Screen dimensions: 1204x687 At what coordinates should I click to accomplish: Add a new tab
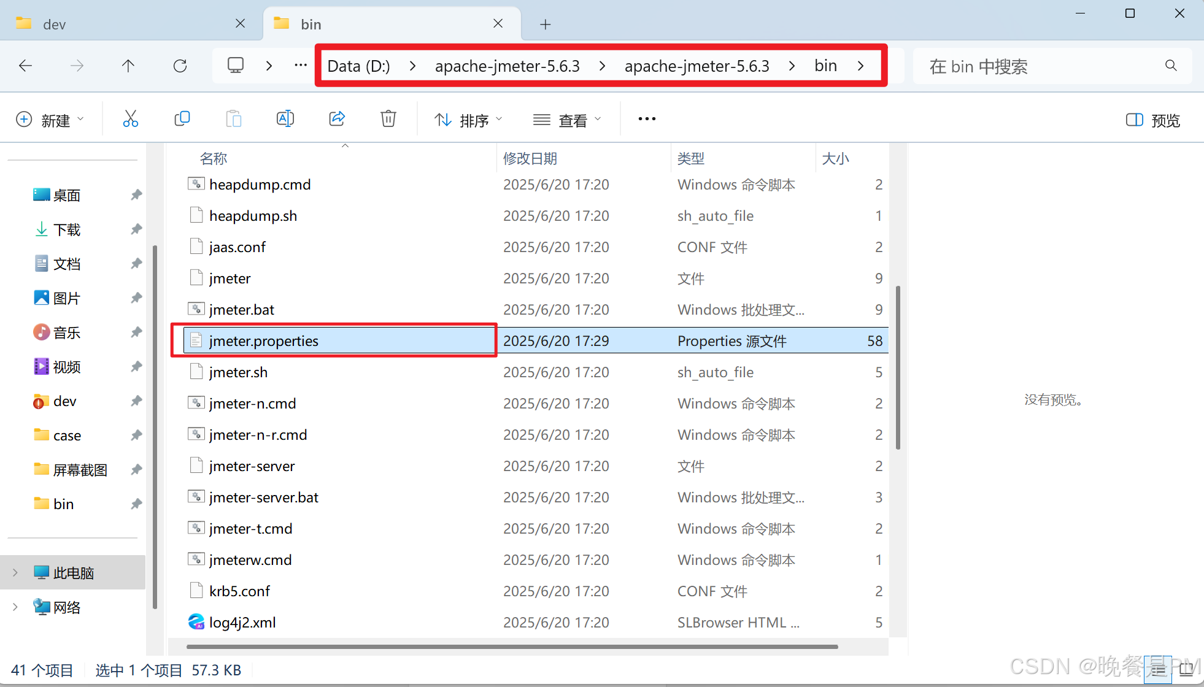click(546, 24)
